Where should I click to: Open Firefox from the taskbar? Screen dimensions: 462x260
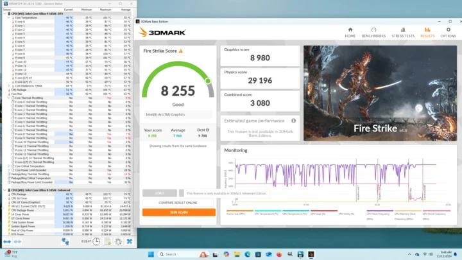279,254
